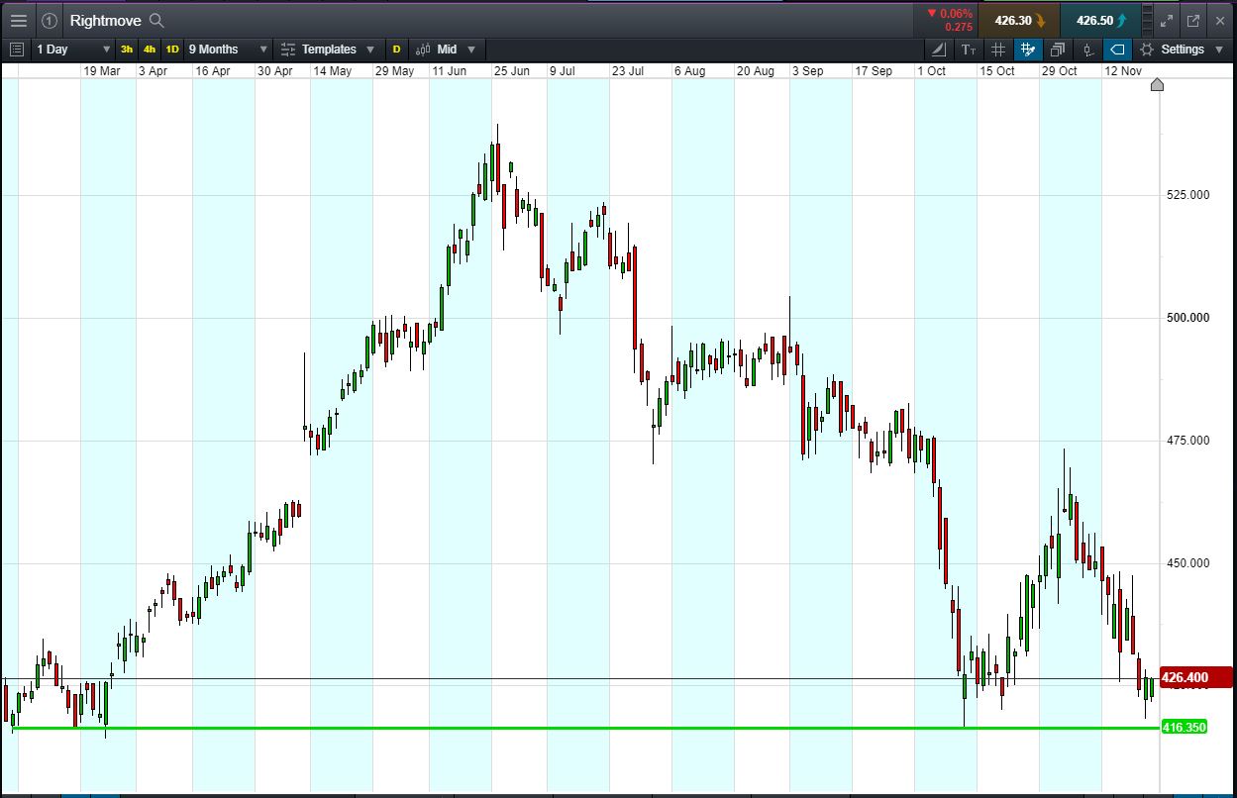Click the 25 Jun date label
This screenshot has height=798, width=1237.
tap(512, 70)
